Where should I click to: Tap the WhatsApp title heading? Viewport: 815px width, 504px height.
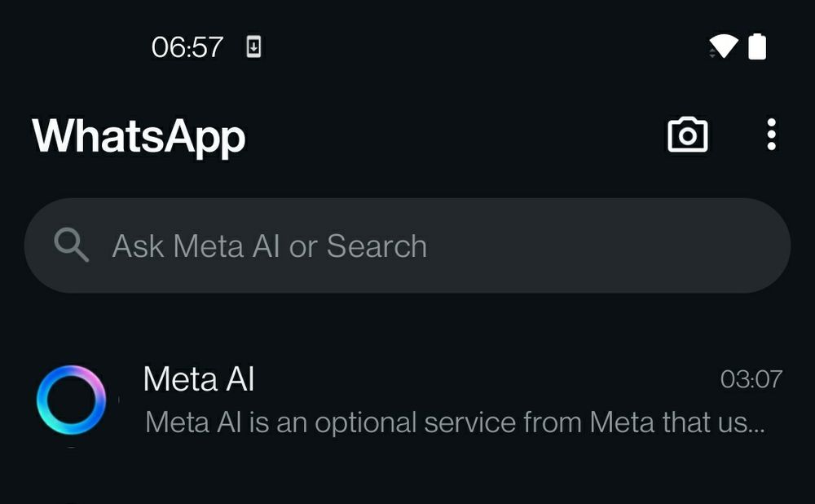[x=139, y=136]
